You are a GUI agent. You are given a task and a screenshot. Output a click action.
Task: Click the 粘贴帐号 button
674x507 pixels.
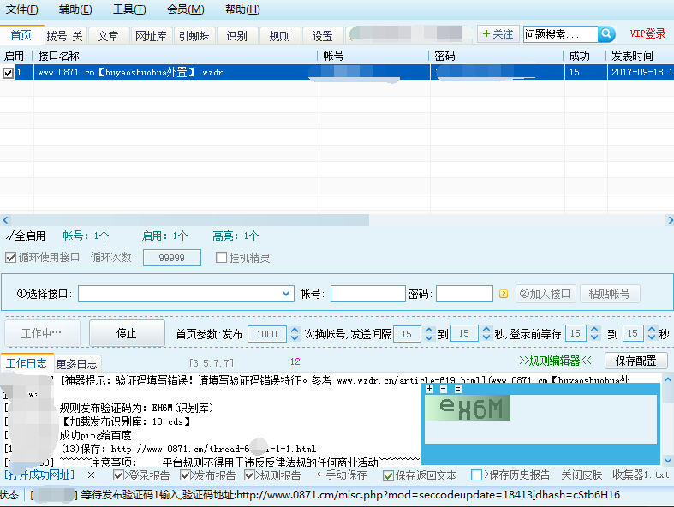(x=610, y=294)
